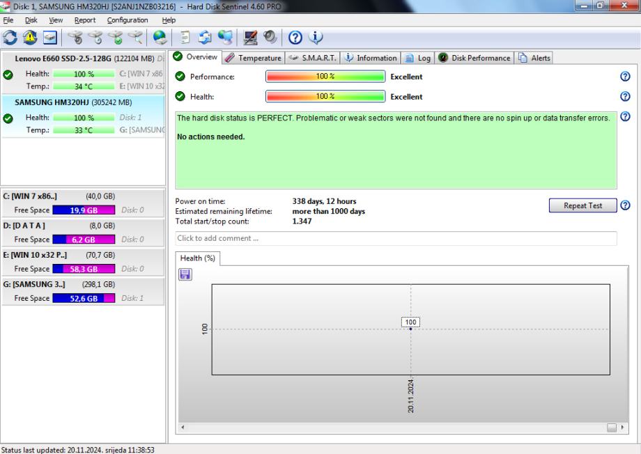This screenshot has height=454, width=641.
Task: Click the blue Refresh arrows toolbar icon
Action: tap(10, 38)
